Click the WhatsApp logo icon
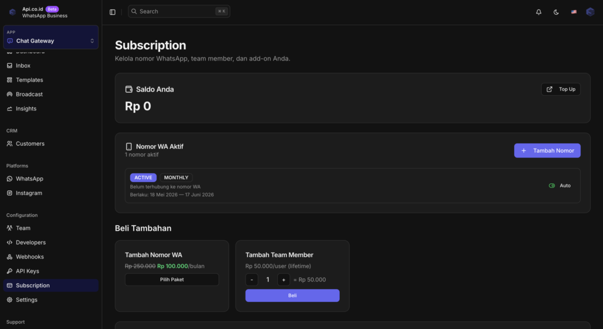 9,179
